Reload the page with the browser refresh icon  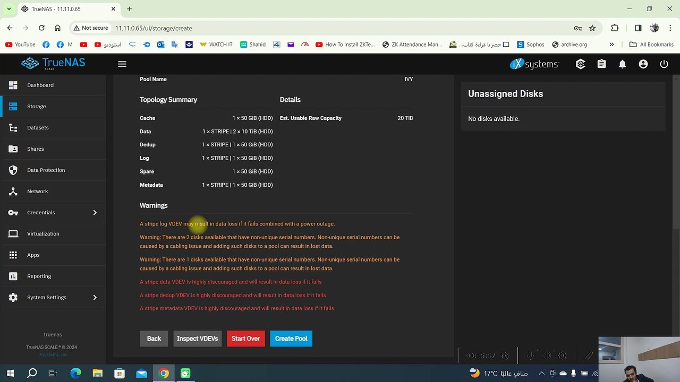[x=41, y=28]
